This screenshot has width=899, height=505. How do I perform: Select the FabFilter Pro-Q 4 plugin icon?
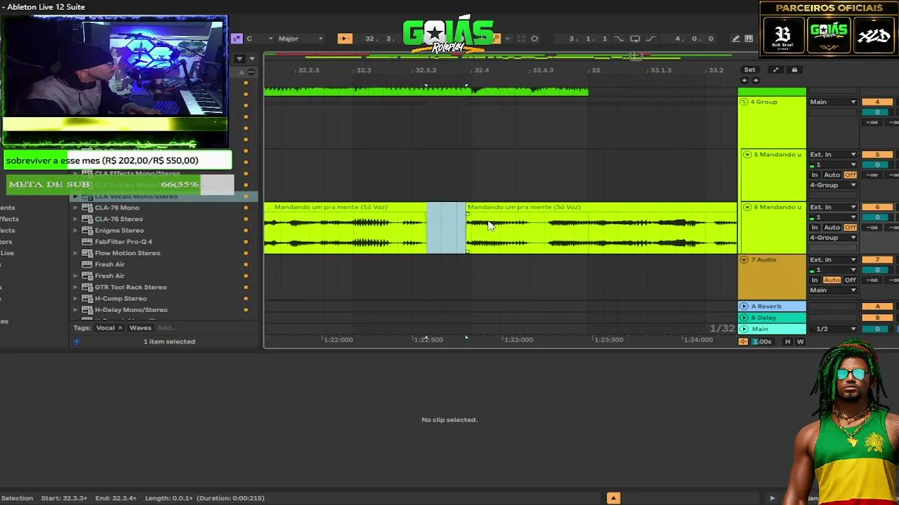pyautogui.click(x=87, y=242)
